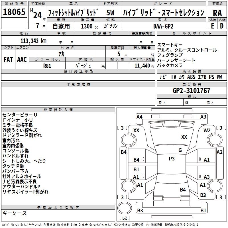Click the G glass-chip mark on diagram
This screenshot has width=228, height=228.
coord(180,150)
